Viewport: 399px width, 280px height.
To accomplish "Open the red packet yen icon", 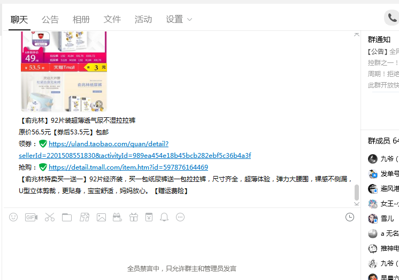I will click(149, 217).
